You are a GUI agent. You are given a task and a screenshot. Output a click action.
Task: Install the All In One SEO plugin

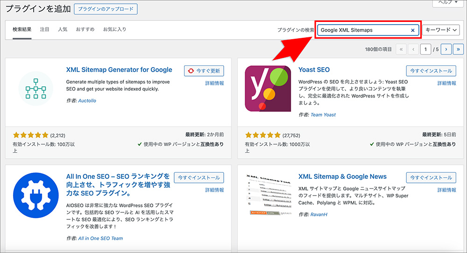199,178
